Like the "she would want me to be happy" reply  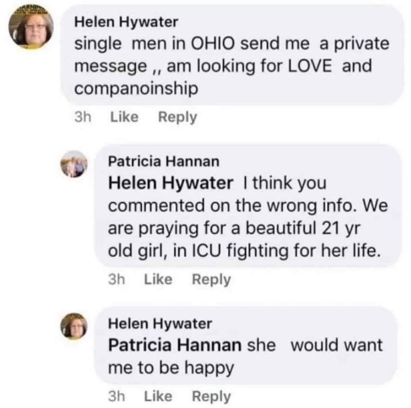point(158,396)
